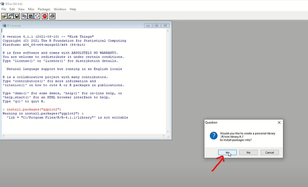Click the "Type 'q()' to quit R" line
This screenshot has width=308, height=187.
click(x=24, y=102)
